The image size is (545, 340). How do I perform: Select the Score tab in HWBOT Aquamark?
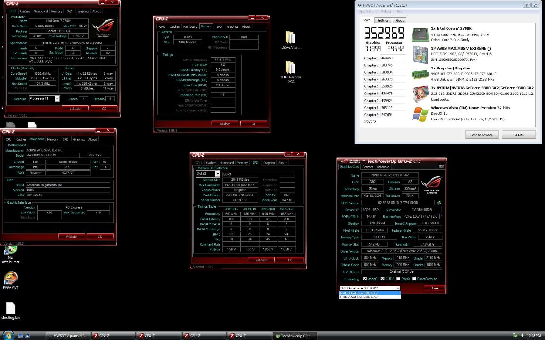pyautogui.click(x=367, y=20)
